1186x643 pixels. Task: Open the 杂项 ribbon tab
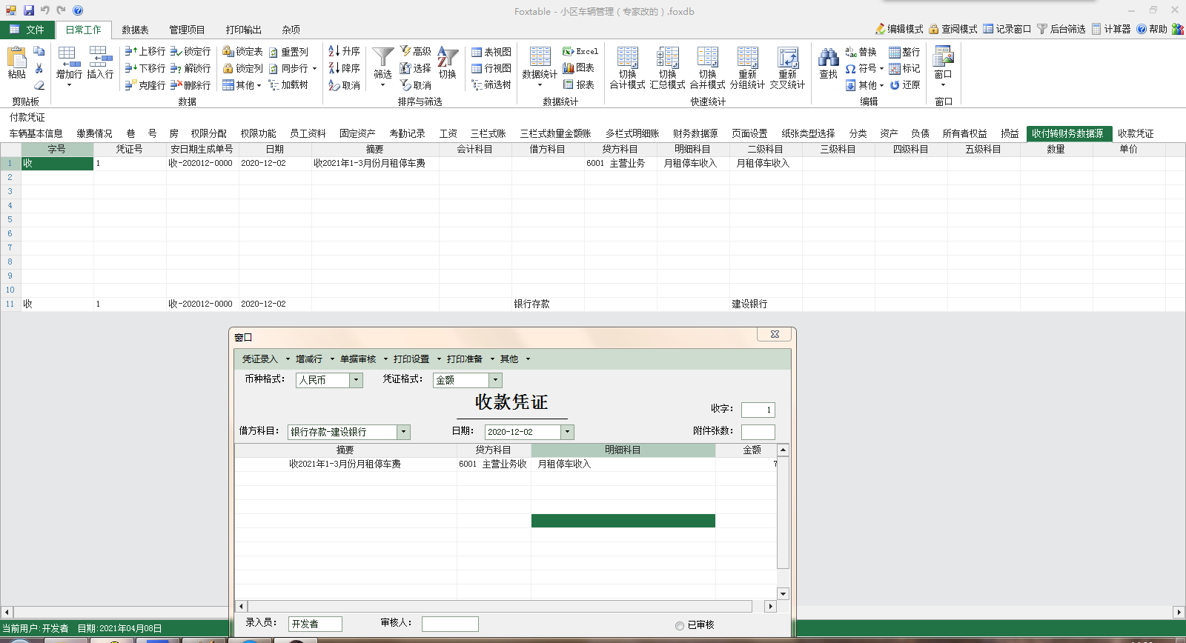point(291,30)
